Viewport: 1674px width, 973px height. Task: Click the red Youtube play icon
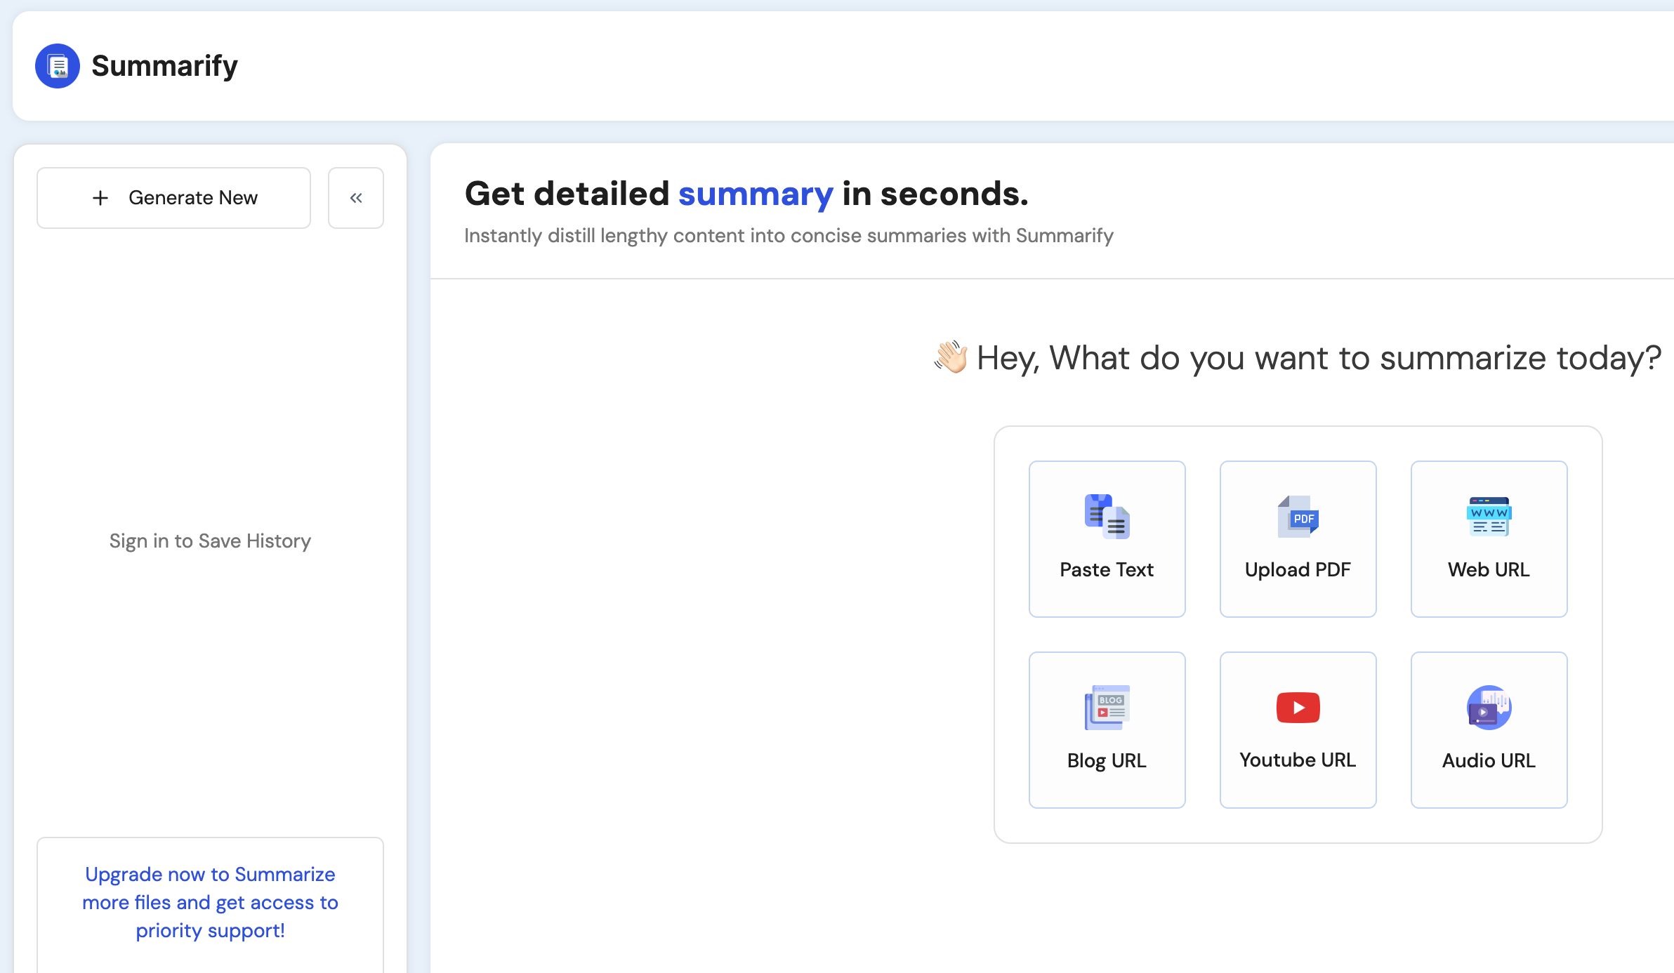pos(1298,708)
